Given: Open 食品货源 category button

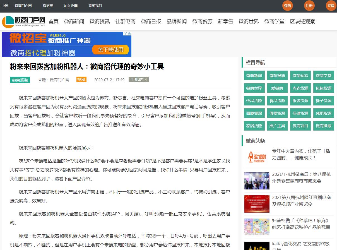Looking at the screenshot, I should tap(277, 101).
